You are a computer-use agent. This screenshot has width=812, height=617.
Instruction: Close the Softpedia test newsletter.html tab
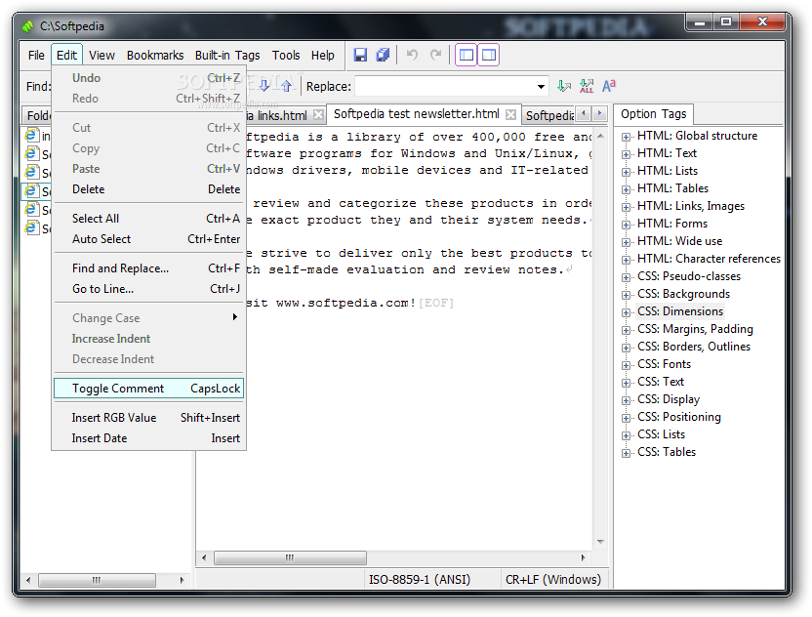[510, 114]
